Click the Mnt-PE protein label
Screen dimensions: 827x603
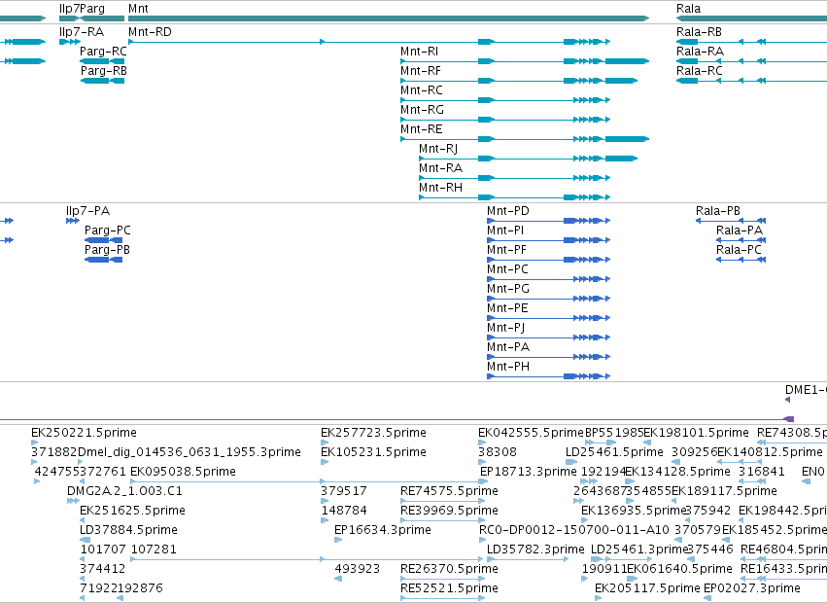(507, 308)
